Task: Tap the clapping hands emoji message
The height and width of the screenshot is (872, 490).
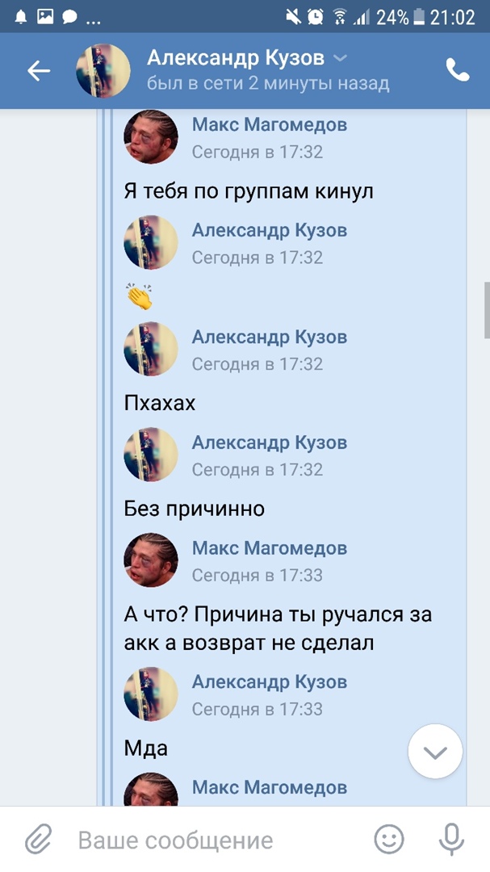Action: point(139,296)
